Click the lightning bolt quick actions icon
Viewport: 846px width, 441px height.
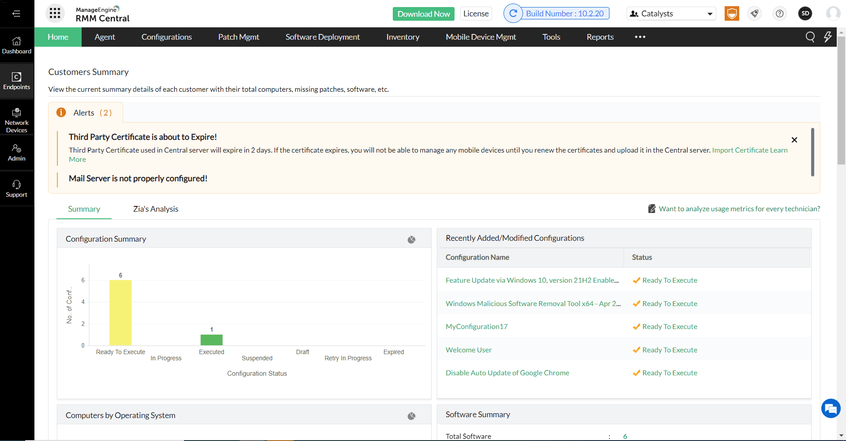coord(828,37)
